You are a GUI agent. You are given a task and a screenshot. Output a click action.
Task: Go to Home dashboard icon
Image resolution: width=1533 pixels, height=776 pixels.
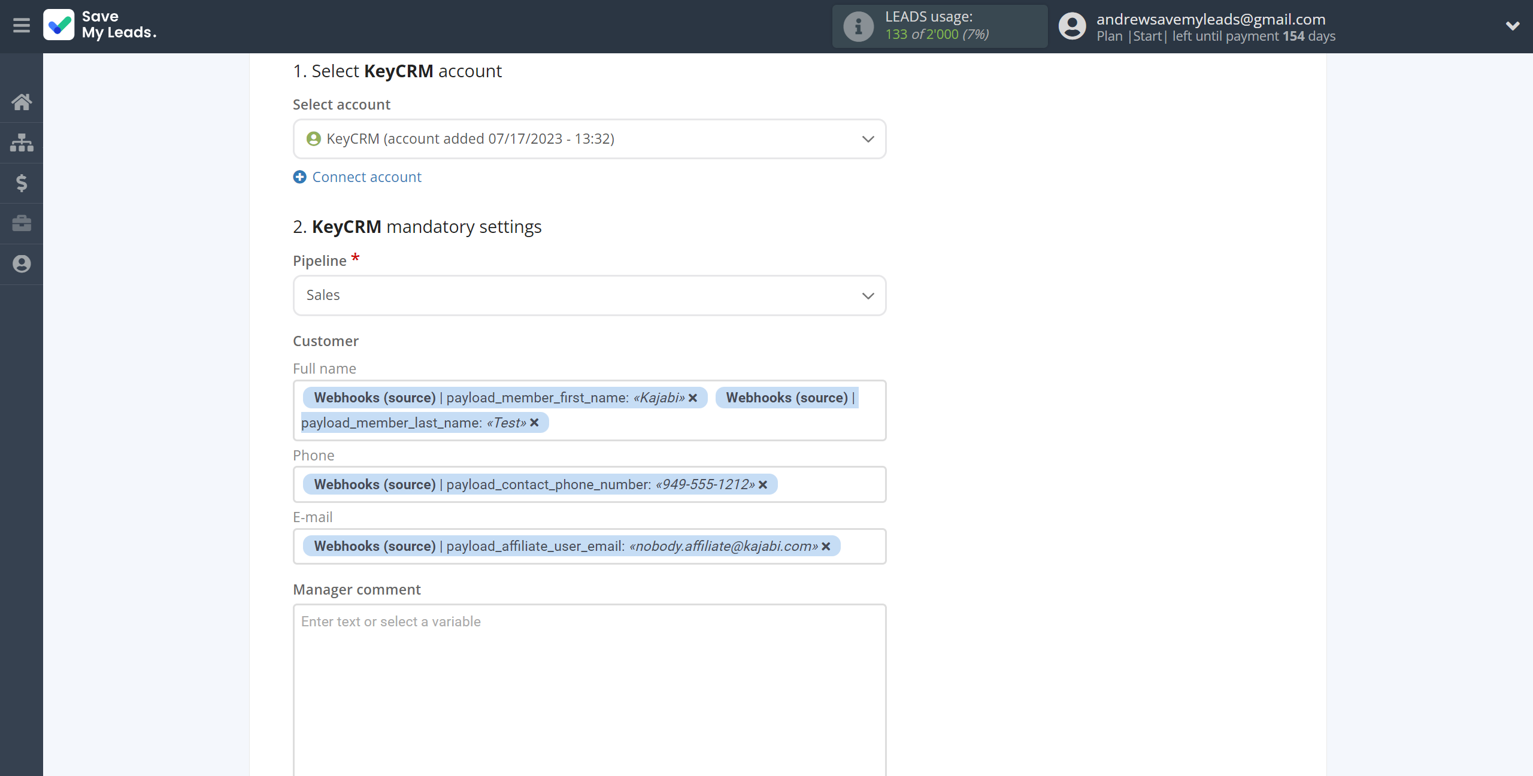pos(22,102)
